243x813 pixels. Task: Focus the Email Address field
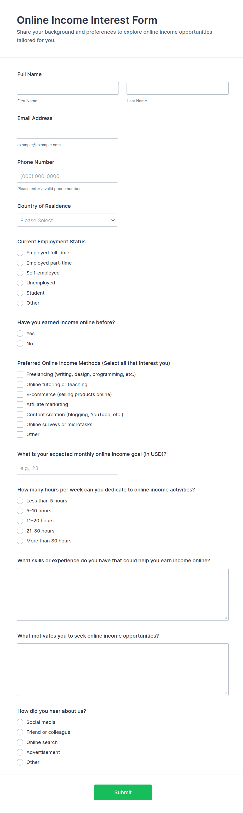(67, 132)
